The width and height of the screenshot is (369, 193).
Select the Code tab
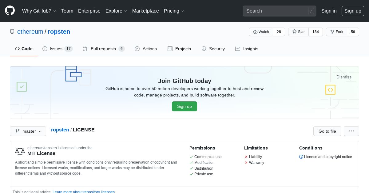[x=24, y=49]
